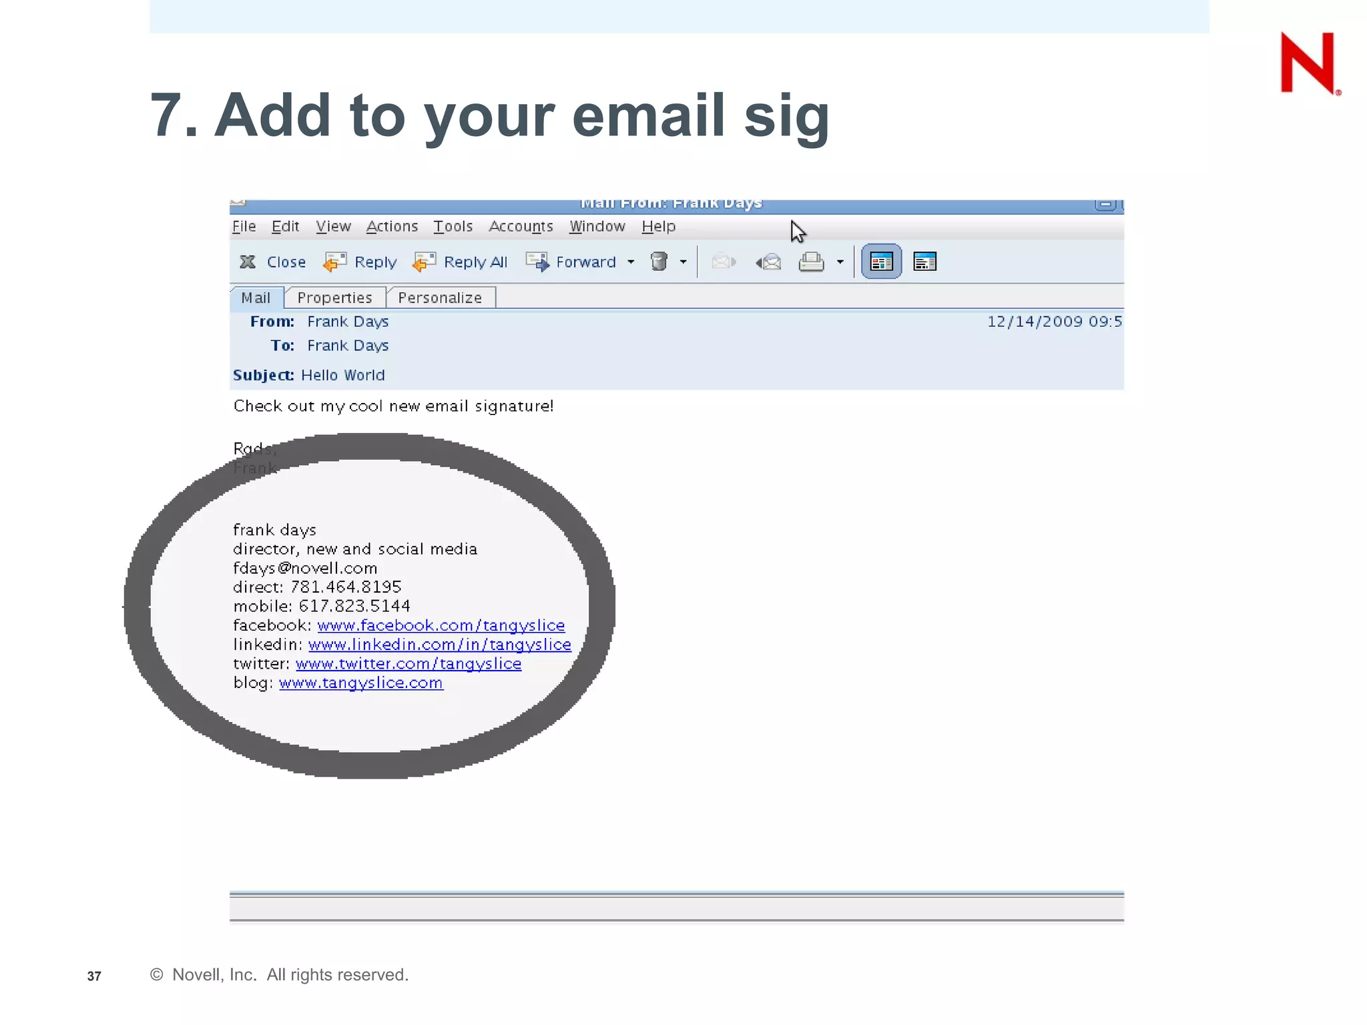Click the Close mail icon
Viewport: 1367px width, 1025px height.
pos(248,262)
